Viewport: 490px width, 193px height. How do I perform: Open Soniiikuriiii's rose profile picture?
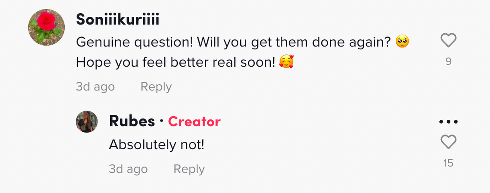(x=47, y=27)
